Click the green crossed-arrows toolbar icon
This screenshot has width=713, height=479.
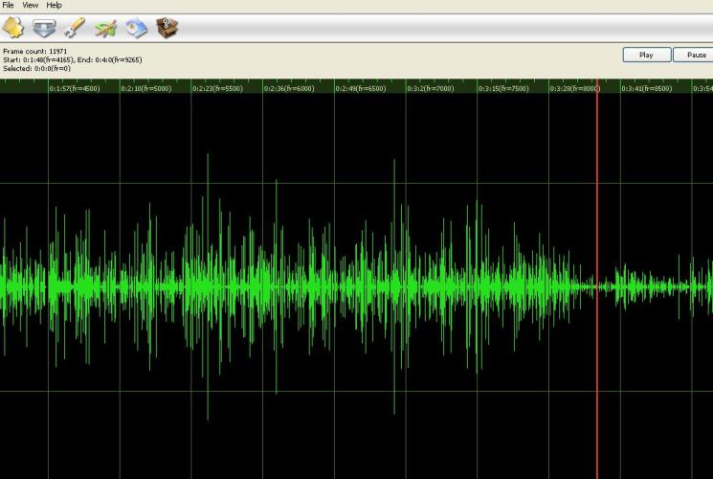pos(106,29)
